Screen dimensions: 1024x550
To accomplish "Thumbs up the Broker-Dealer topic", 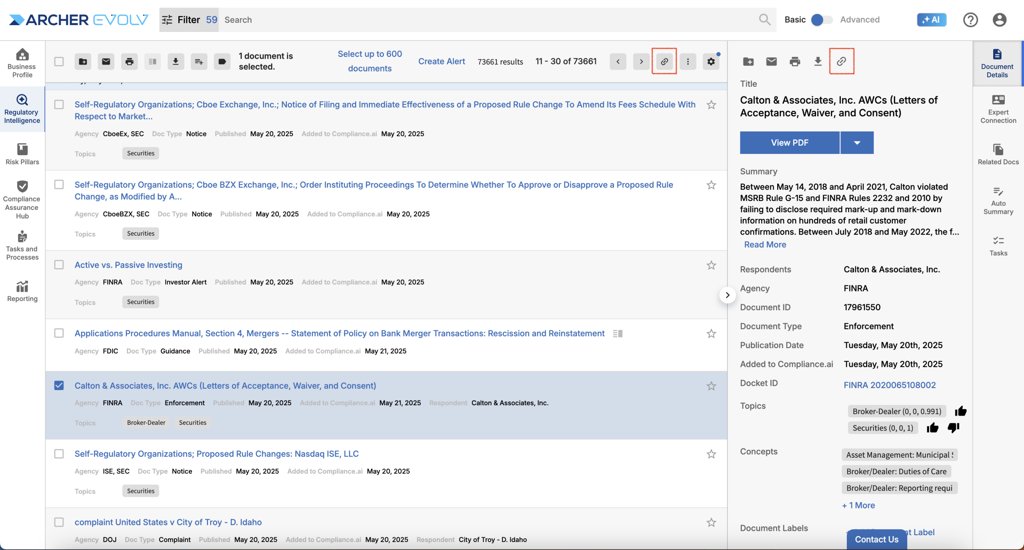I will (960, 411).
